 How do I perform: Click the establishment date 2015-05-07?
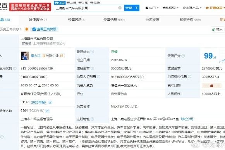[119, 60]
